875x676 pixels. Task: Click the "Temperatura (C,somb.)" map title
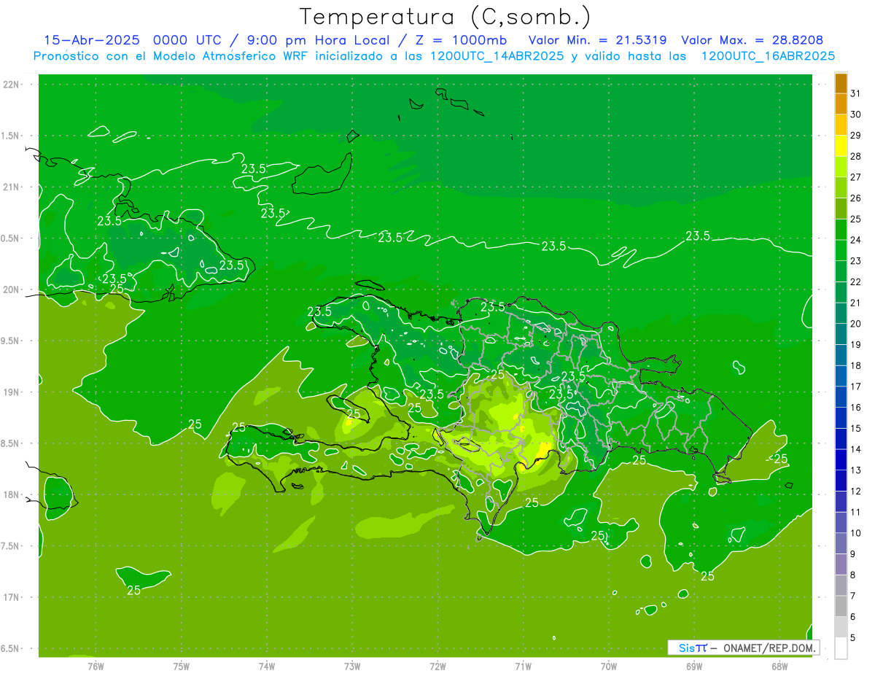(x=446, y=17)
